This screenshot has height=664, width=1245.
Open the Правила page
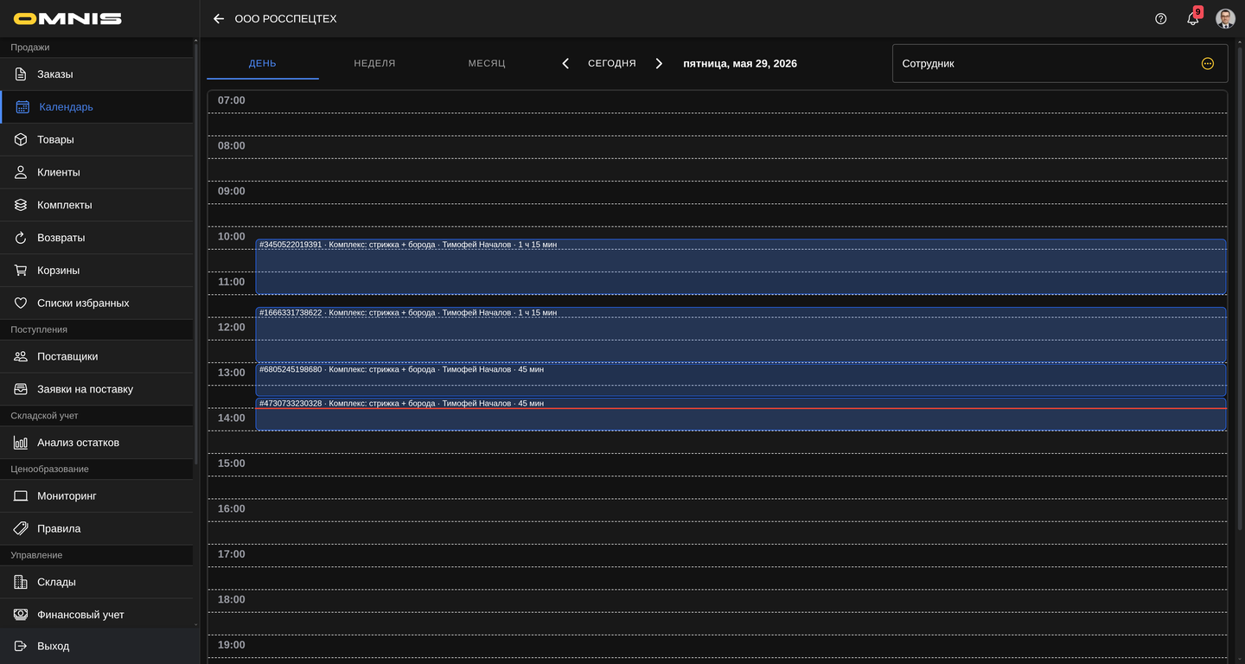tap(97, 529)
